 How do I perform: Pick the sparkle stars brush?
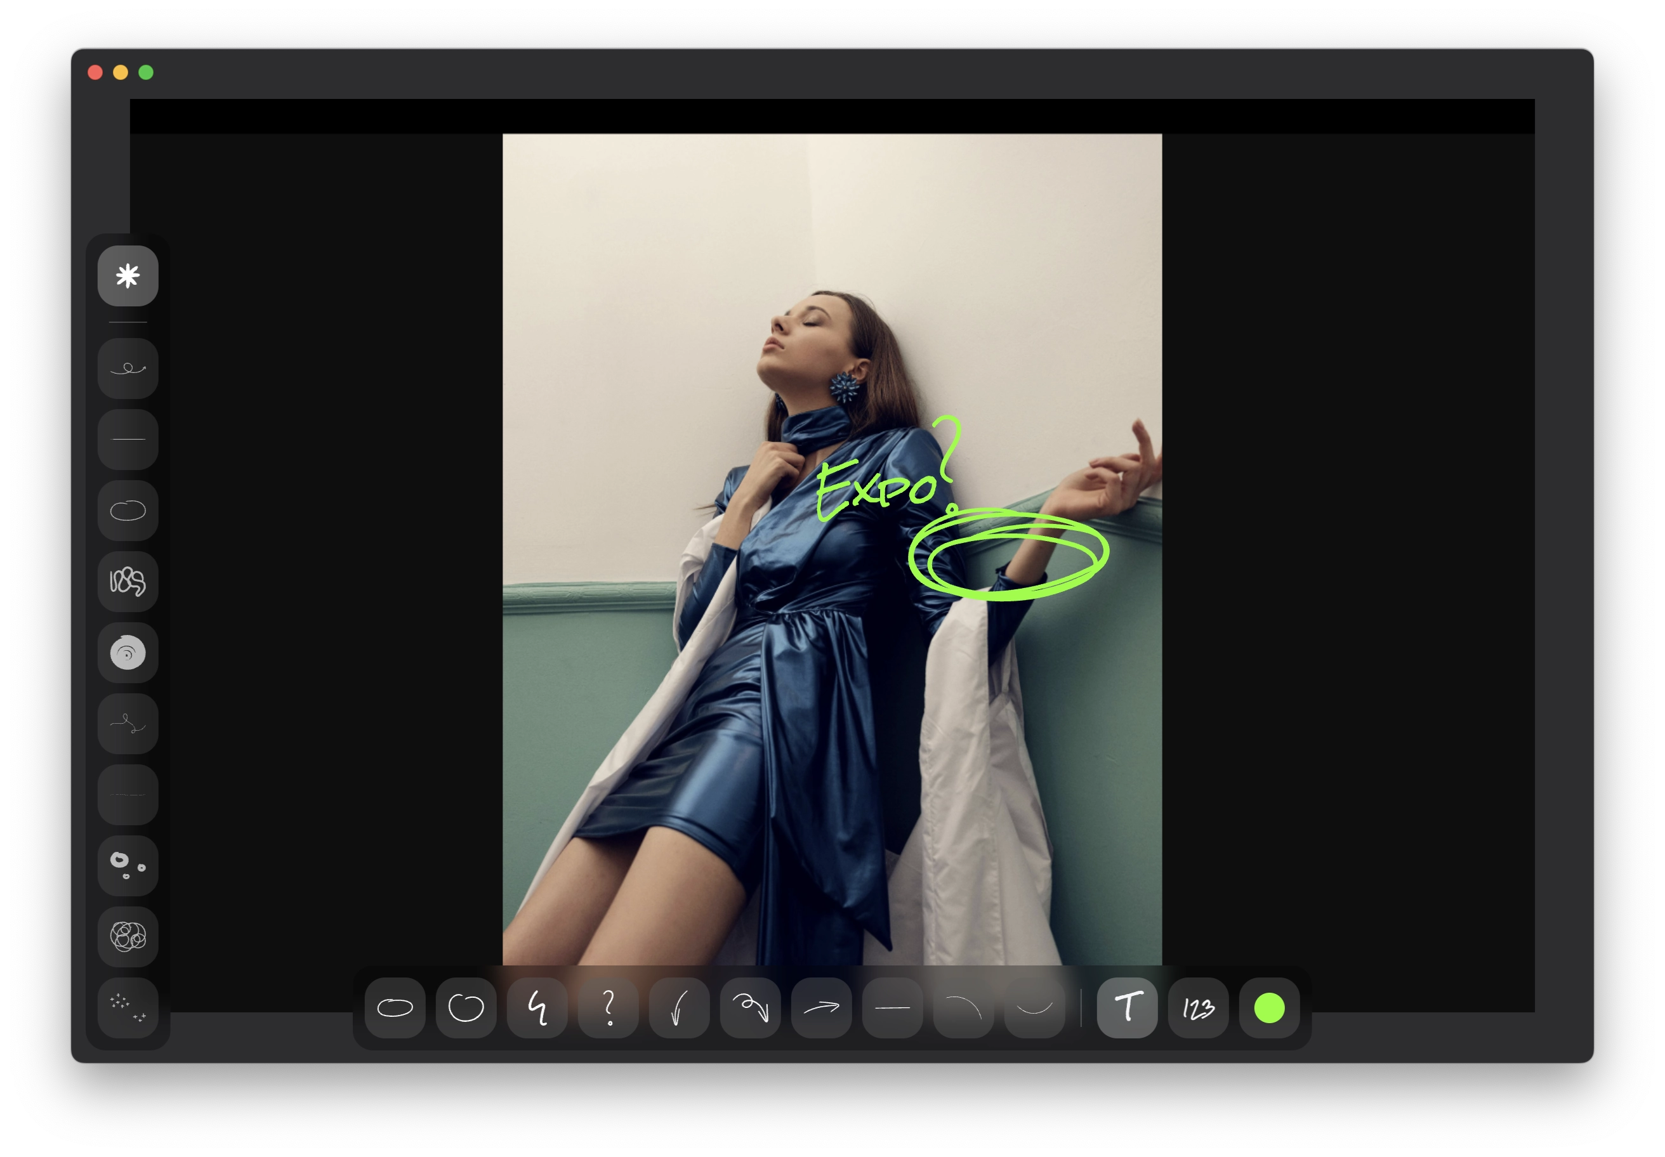click(128, 1008)
